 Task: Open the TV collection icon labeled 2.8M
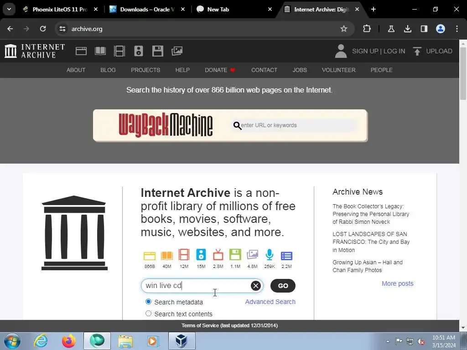click(x=218, y=255)
